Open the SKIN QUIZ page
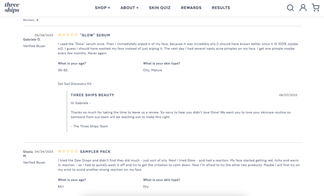This screenshot has height=196, width=324. click(x=160, y=8)
